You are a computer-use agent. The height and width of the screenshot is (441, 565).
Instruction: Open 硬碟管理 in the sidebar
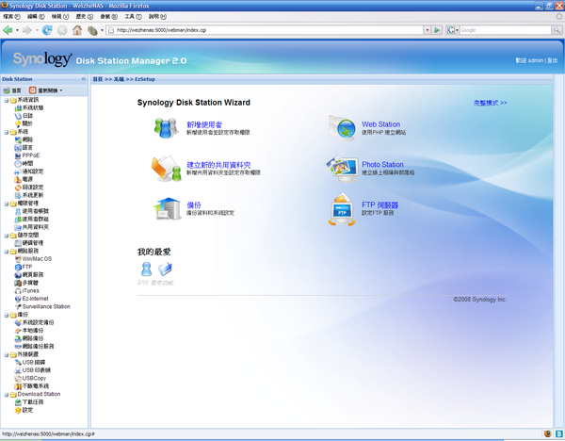click(x=29, y=243)
